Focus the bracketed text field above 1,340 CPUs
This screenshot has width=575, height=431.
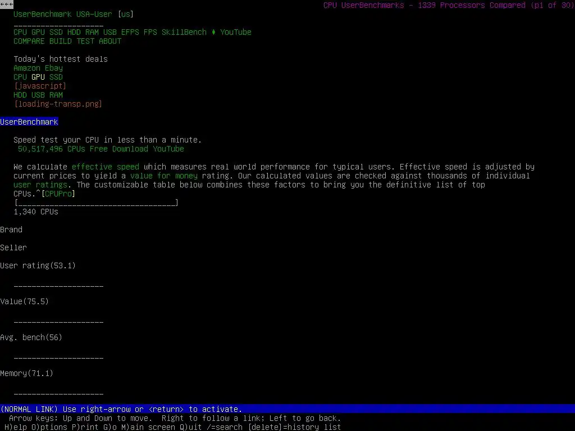tap(97, 203)
